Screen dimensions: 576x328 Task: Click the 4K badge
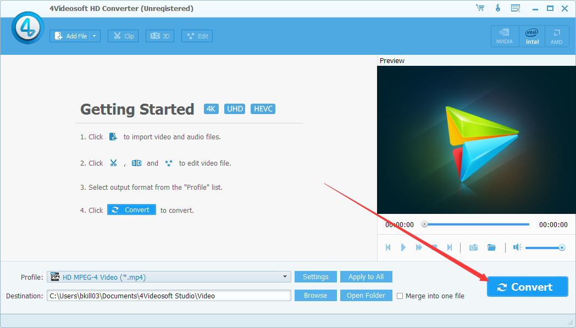(211, 109)
